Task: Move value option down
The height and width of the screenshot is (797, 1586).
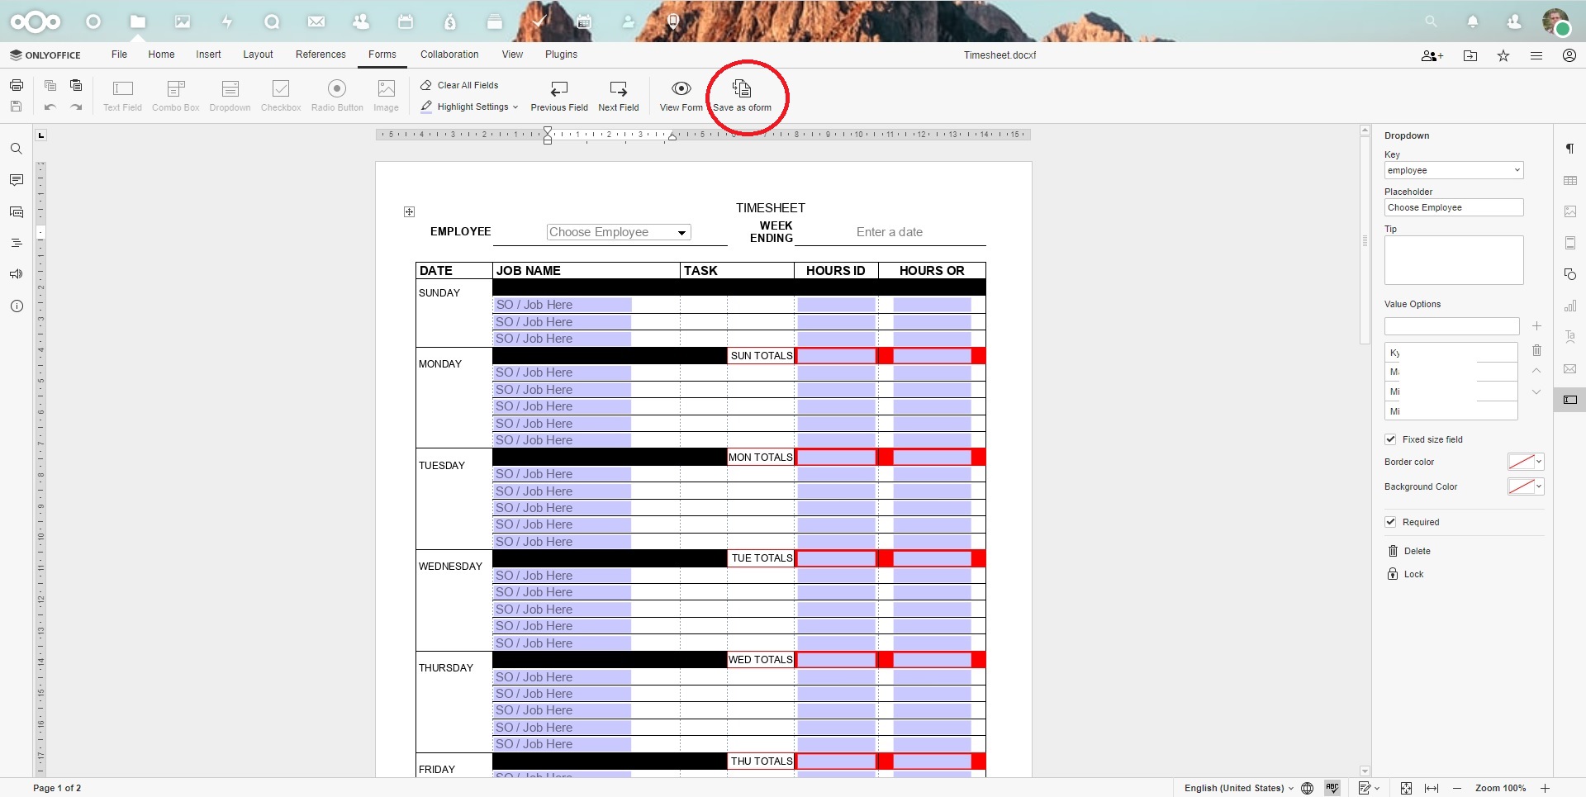Action: click(1536, 391)
